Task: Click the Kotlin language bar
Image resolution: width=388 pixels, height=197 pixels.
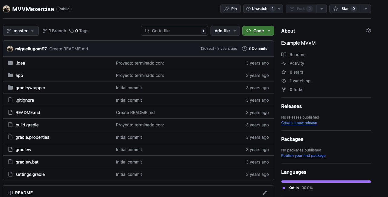Action: point(326,182)
